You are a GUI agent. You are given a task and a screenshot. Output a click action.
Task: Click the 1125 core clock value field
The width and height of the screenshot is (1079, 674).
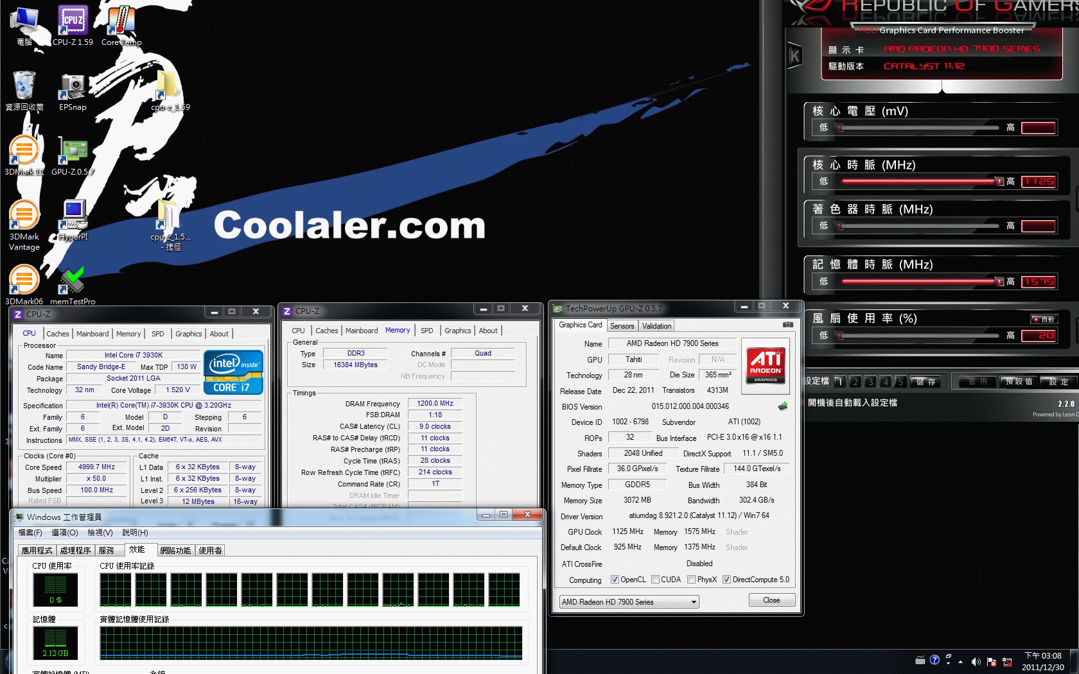click(x=1039, y=182)
